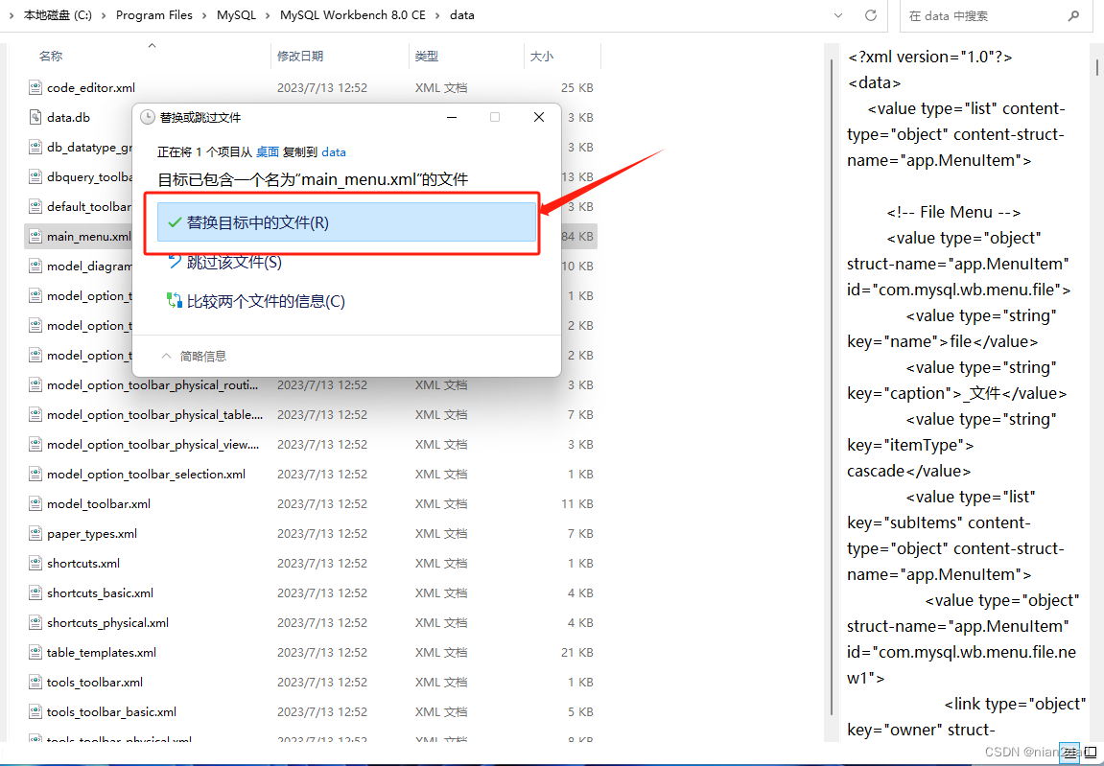1104x766 pixels.
Task: Click the shortcuts_basic.xml file icon
Action: point(35,592)
